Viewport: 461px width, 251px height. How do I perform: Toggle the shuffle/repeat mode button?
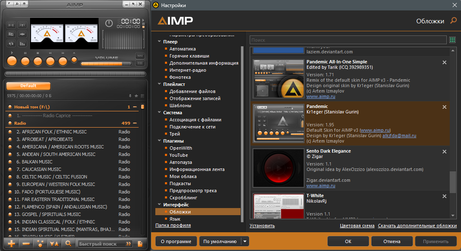(11, 44)
